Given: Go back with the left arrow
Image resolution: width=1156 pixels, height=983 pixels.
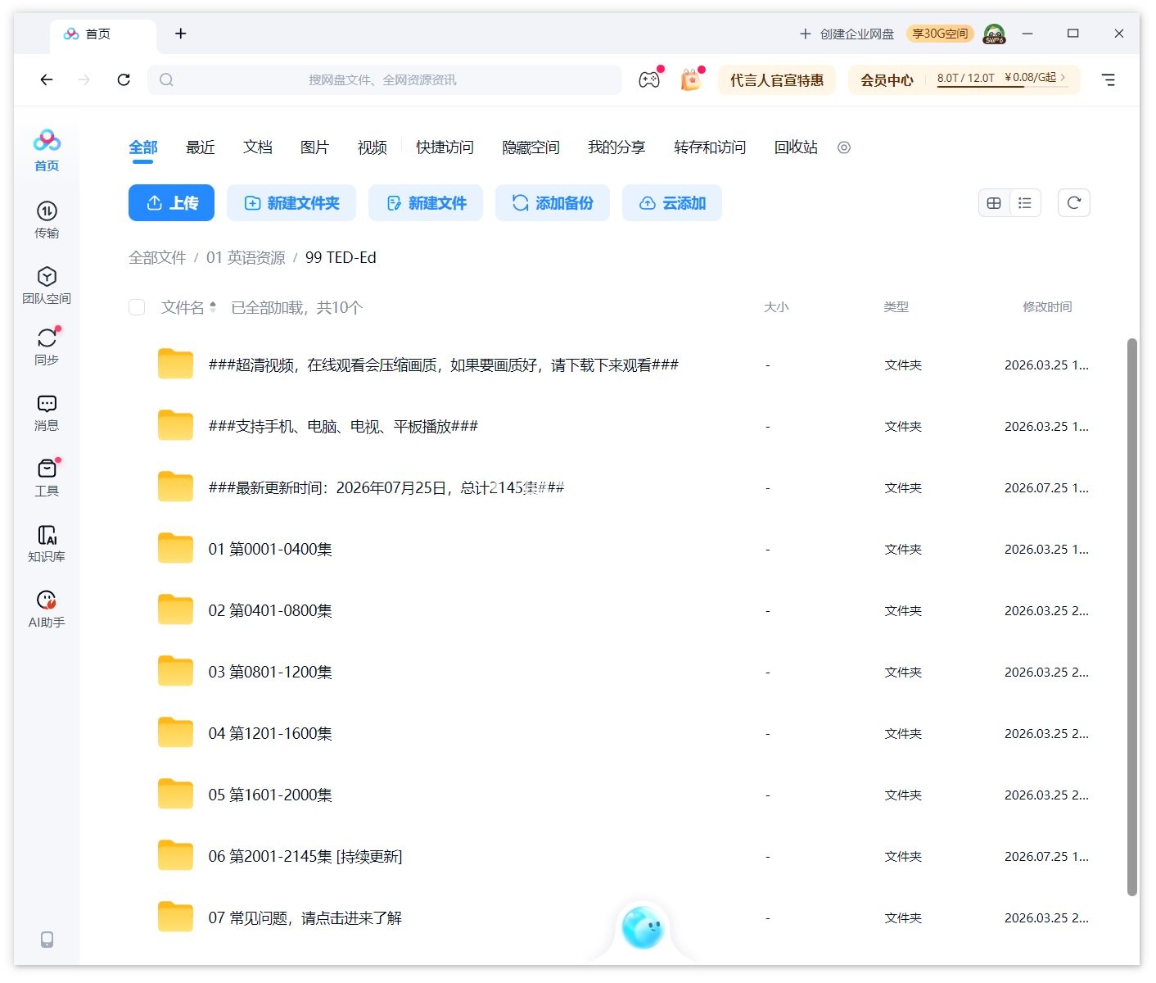Looking at the screenshot, I should tap(47, 79).
